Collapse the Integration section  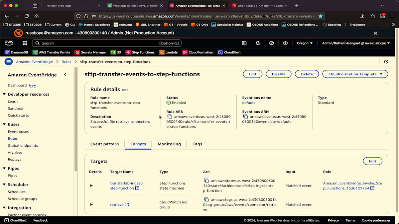tap(4, 208)
